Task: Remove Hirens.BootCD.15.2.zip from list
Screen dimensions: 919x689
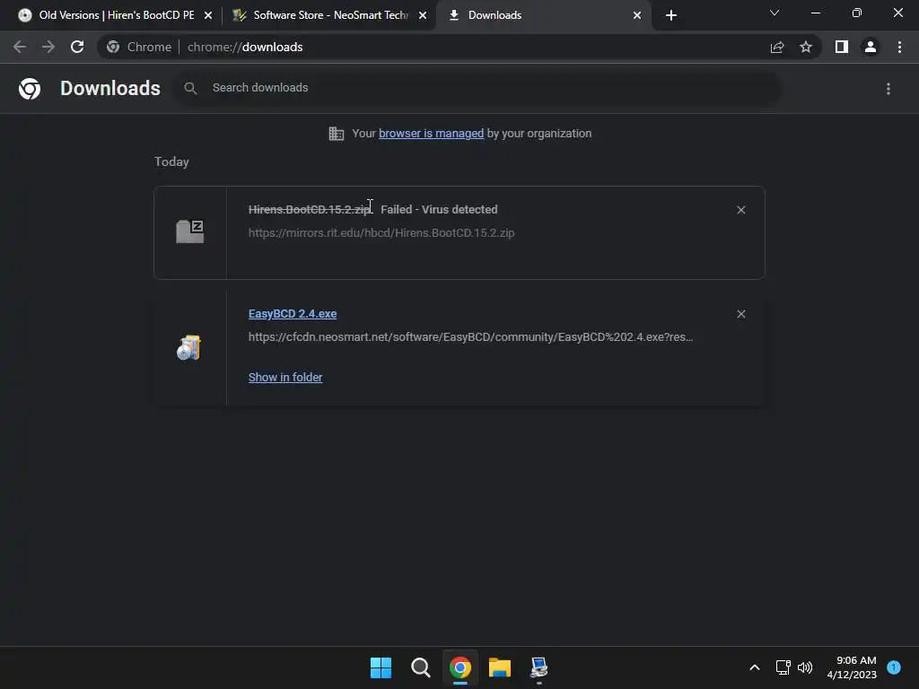Action: pos(740,210)
